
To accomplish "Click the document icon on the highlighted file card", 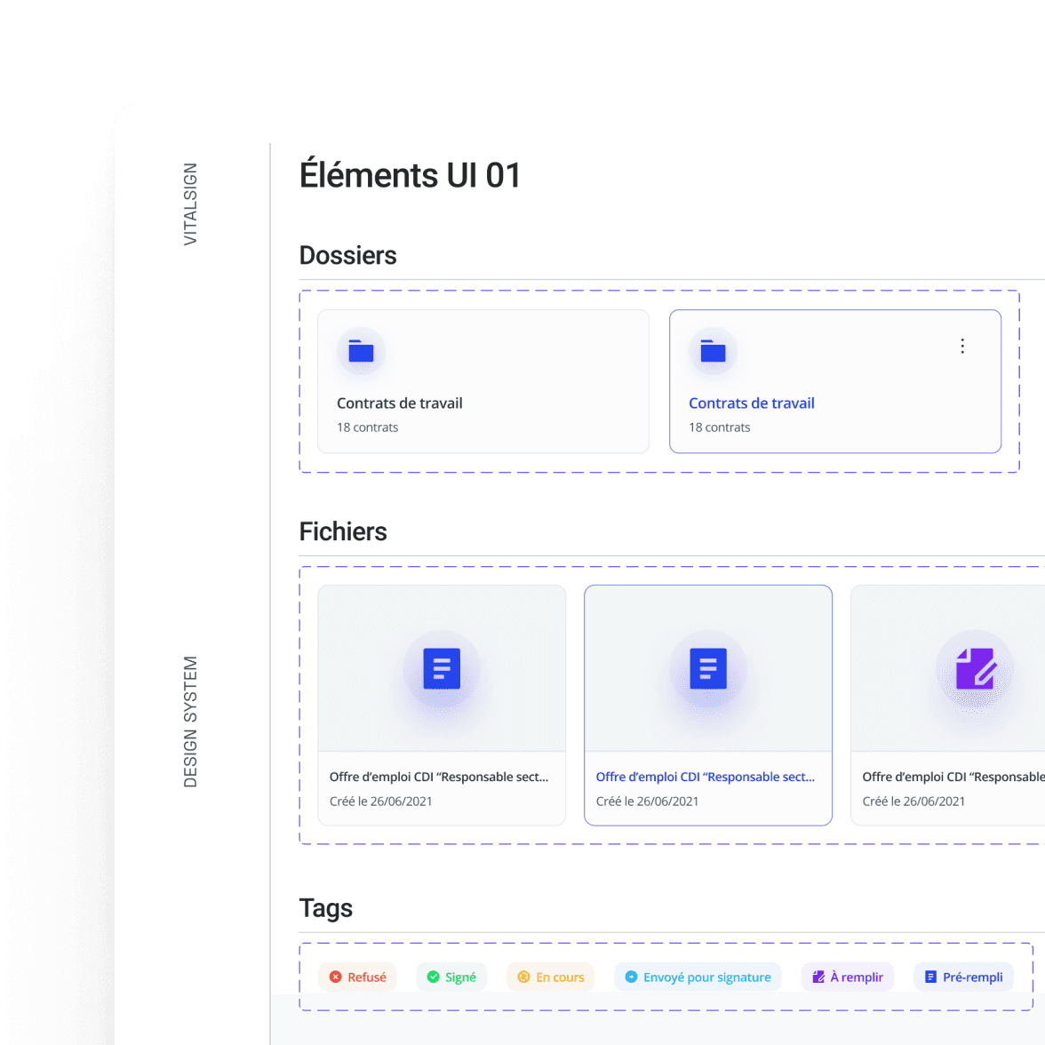I will [x=707, y=668].
